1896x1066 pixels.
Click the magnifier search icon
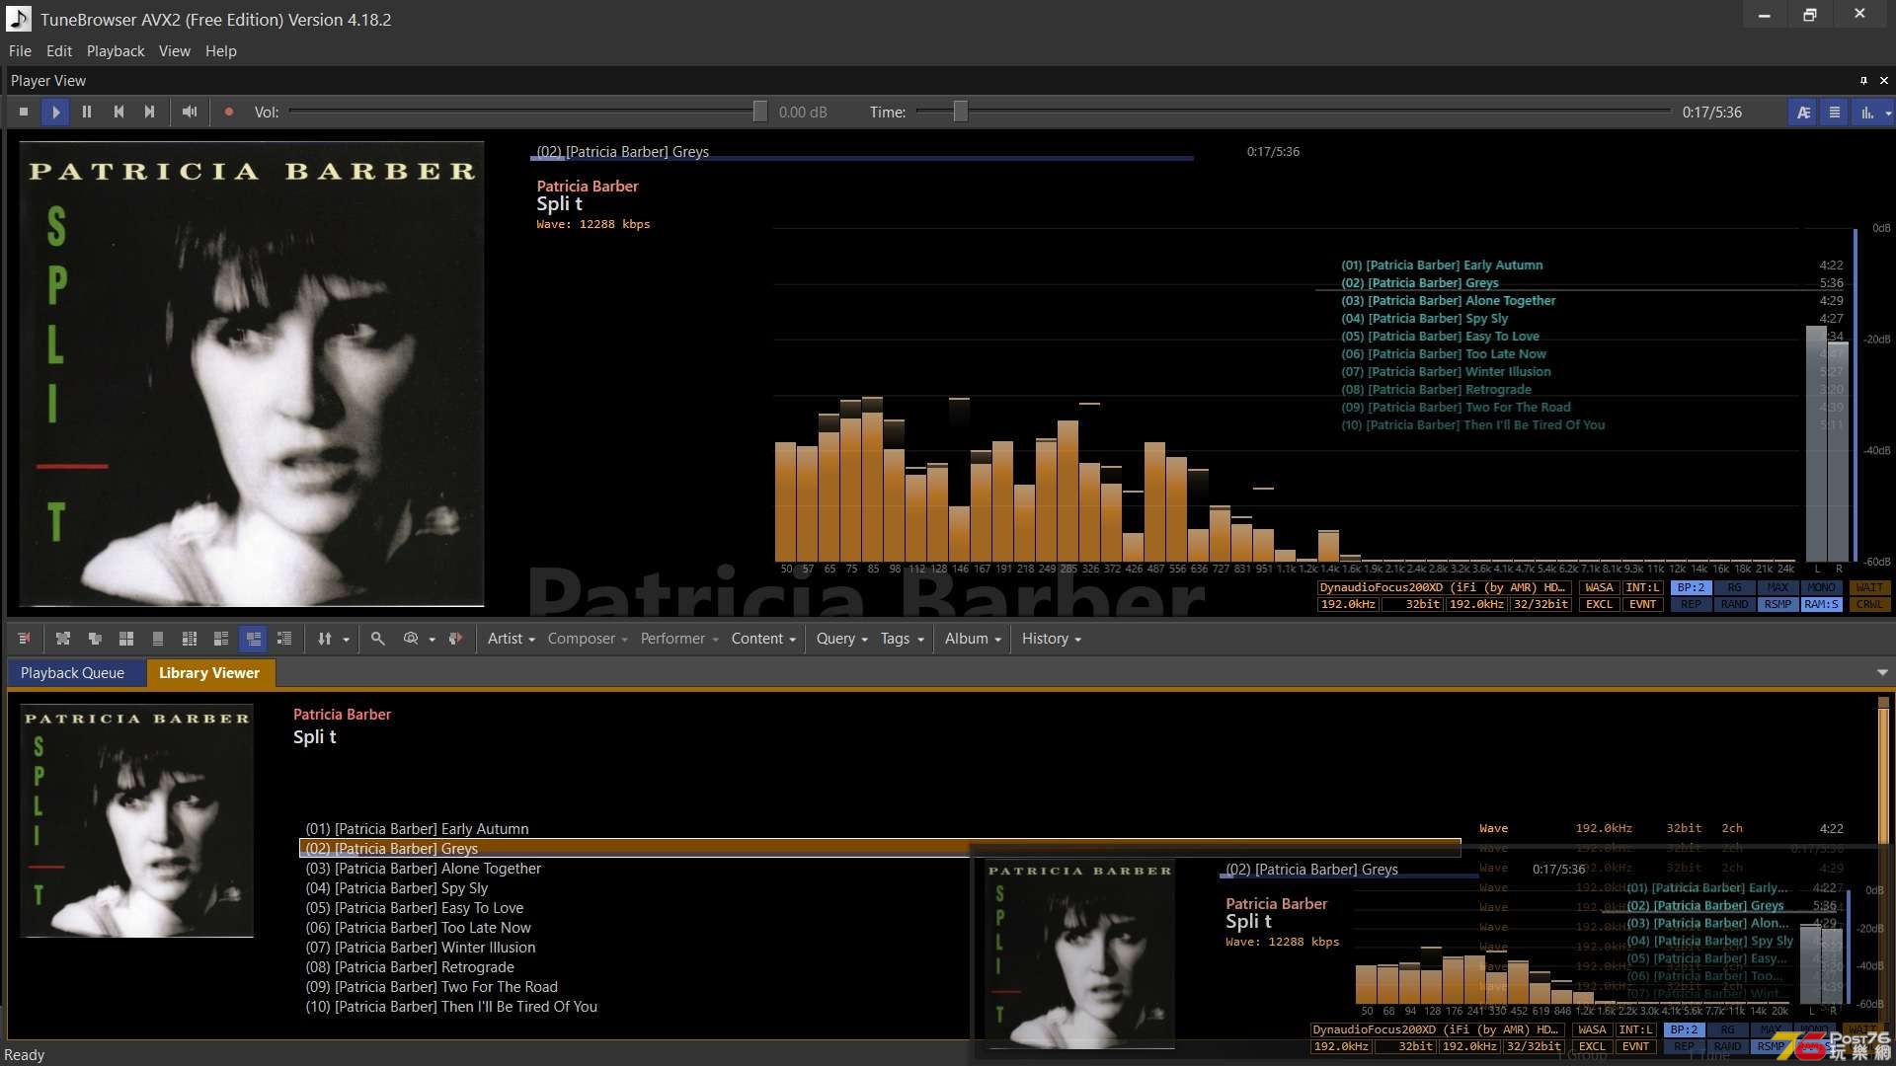[377, 639]
